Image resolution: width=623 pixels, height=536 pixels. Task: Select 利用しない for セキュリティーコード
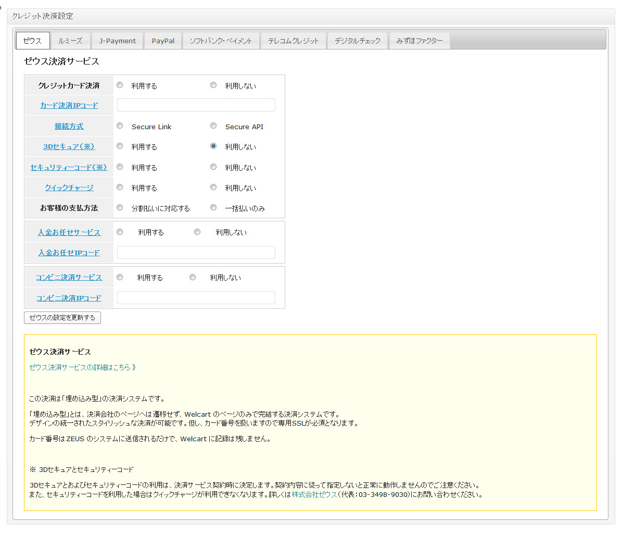click(x=213, y=167)
